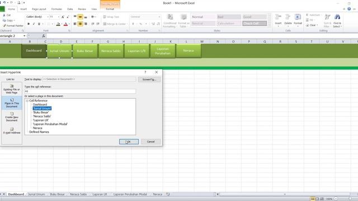This screenshot has width=358, height=201.
Task: Toggle Wrap Text option
Action: (x=111, y=17)
